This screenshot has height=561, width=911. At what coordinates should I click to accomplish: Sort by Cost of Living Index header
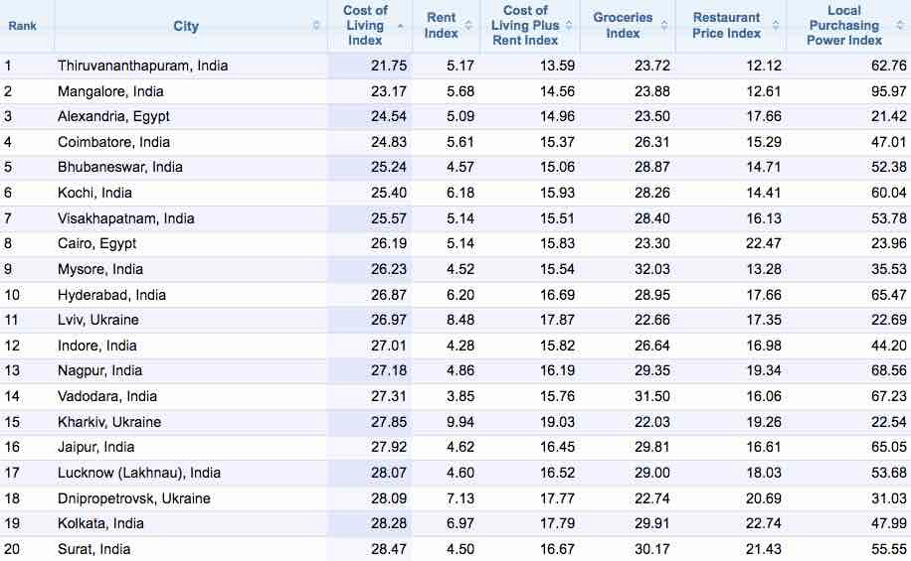click(365, 26)
